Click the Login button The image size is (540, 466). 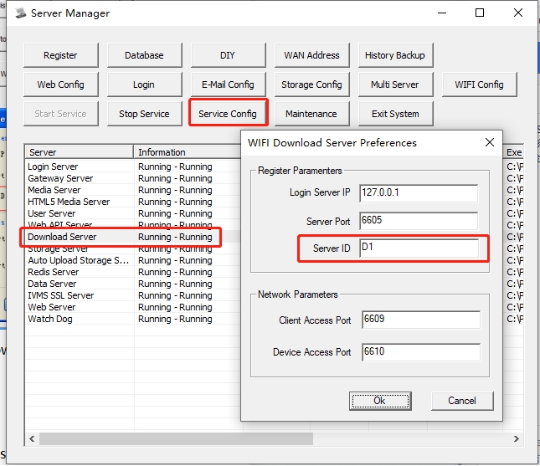click(x=144, y=84)
